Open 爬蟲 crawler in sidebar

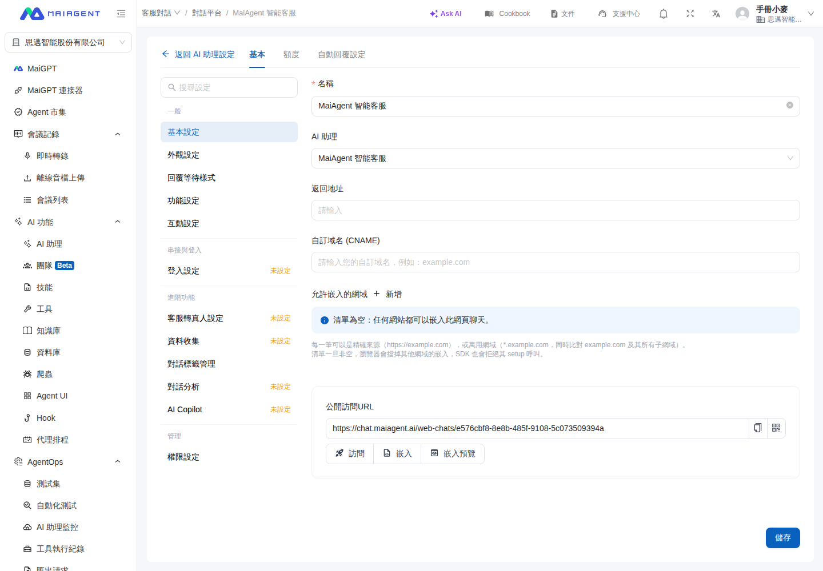pyautogui.click(x=68, y=374)
